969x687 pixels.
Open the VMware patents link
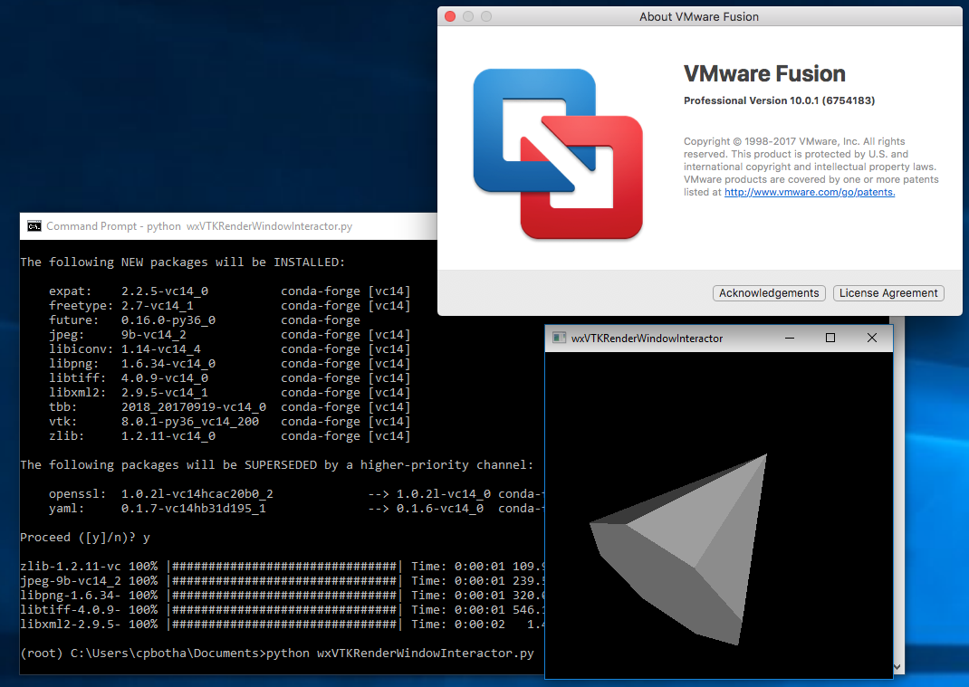(x=810, y=192)
